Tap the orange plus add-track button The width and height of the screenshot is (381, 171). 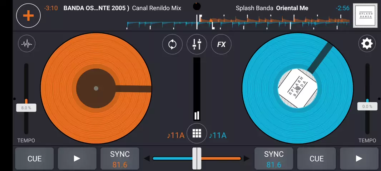pyautogui.click(x=28, y=16)
